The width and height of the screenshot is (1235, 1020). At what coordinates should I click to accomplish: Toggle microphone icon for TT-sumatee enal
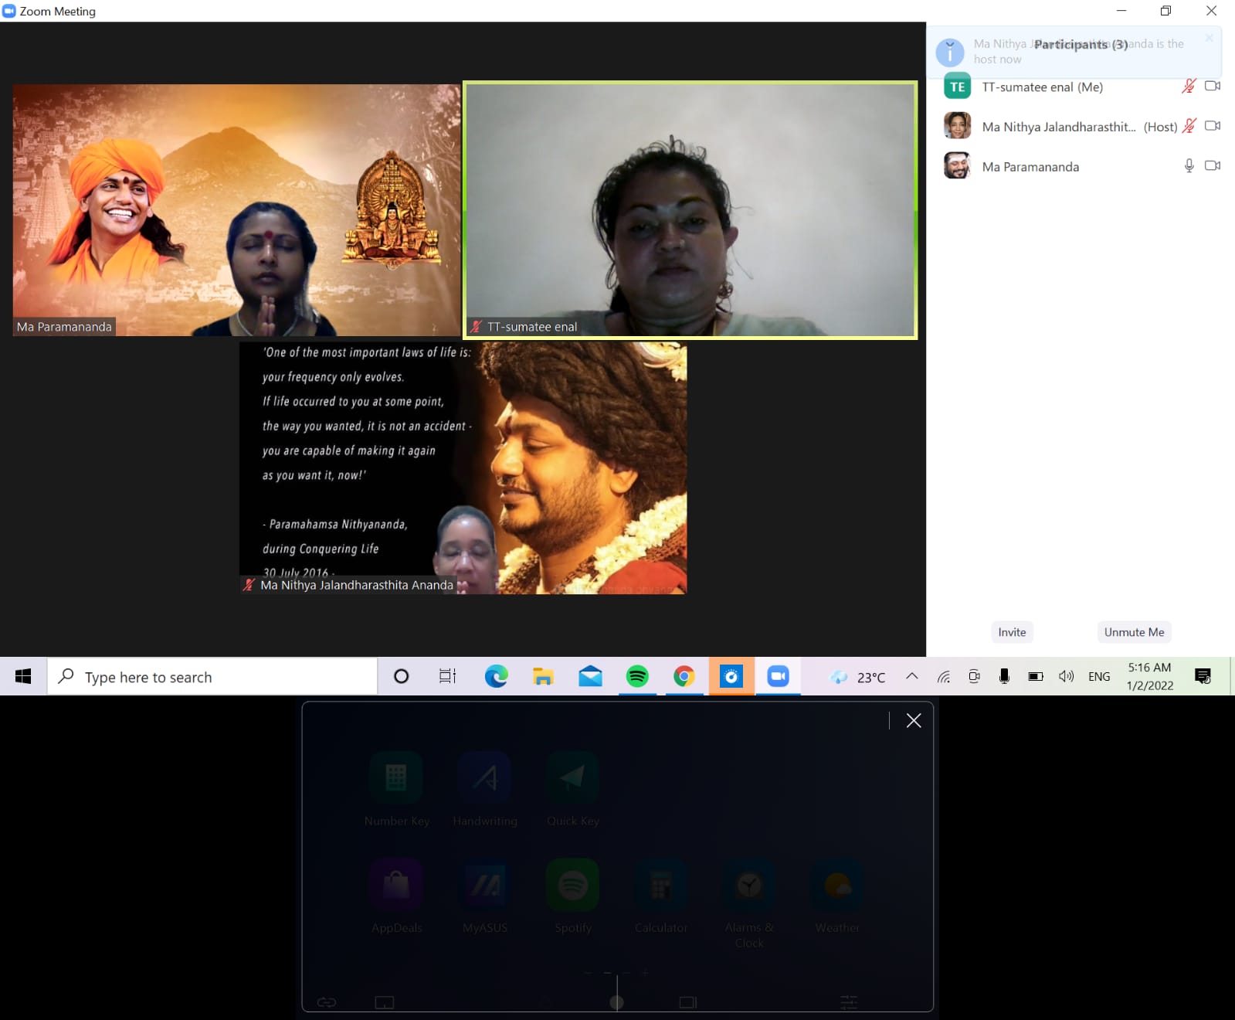[x=1189, y=87]
